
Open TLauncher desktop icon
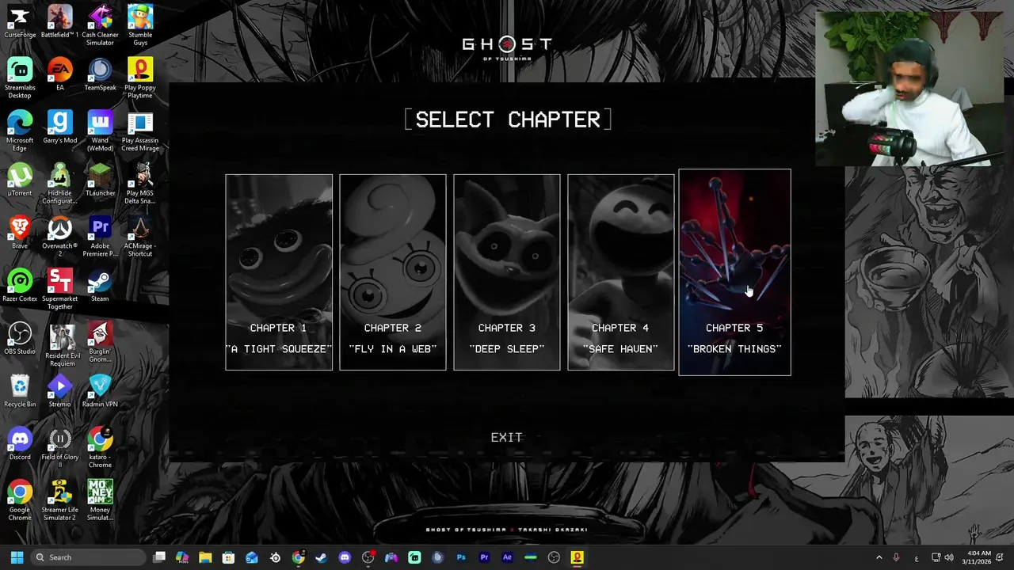[x=100, y=180]
